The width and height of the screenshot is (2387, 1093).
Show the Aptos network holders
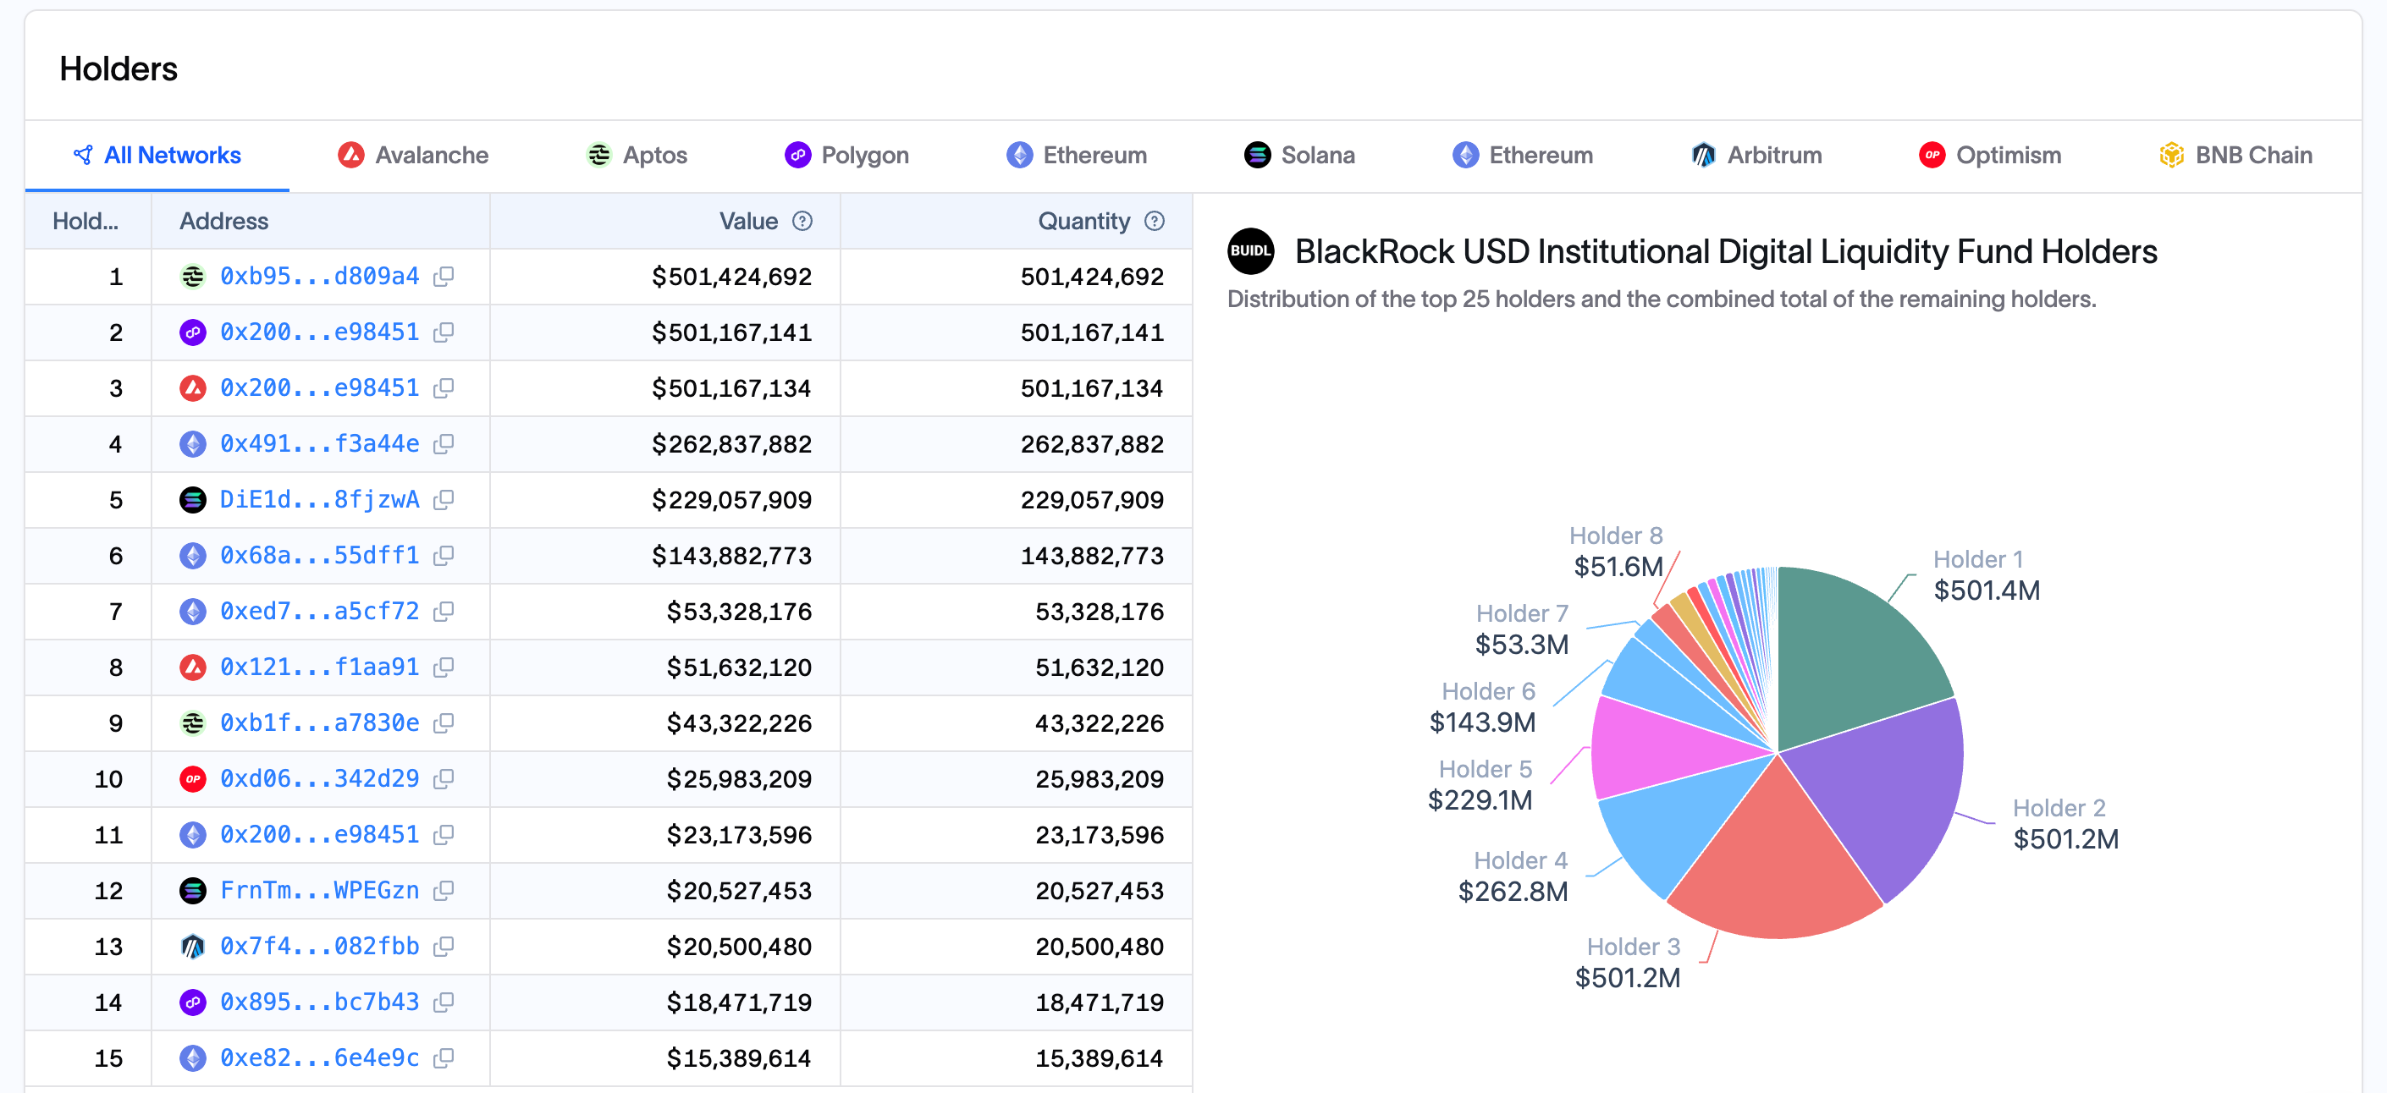click(637, 155)
